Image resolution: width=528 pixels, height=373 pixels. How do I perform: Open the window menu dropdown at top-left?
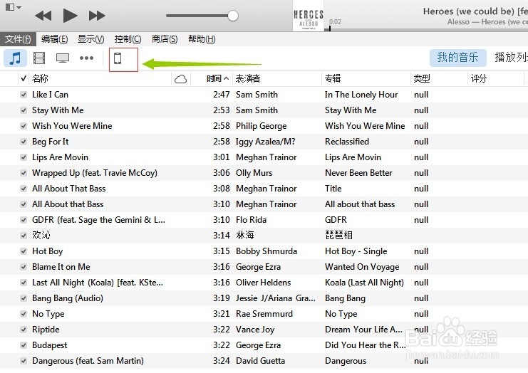click(14, 7)
